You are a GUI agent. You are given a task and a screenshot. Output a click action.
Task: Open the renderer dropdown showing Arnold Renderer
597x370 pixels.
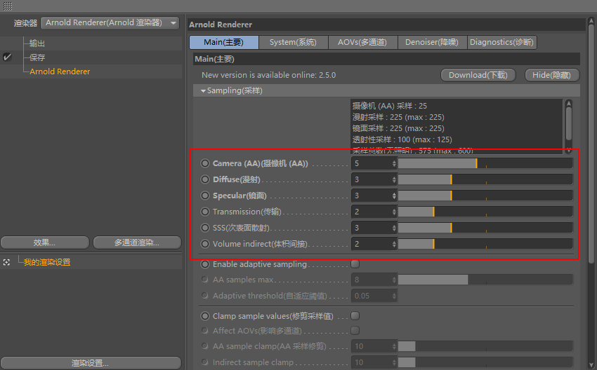click(110, 23)
